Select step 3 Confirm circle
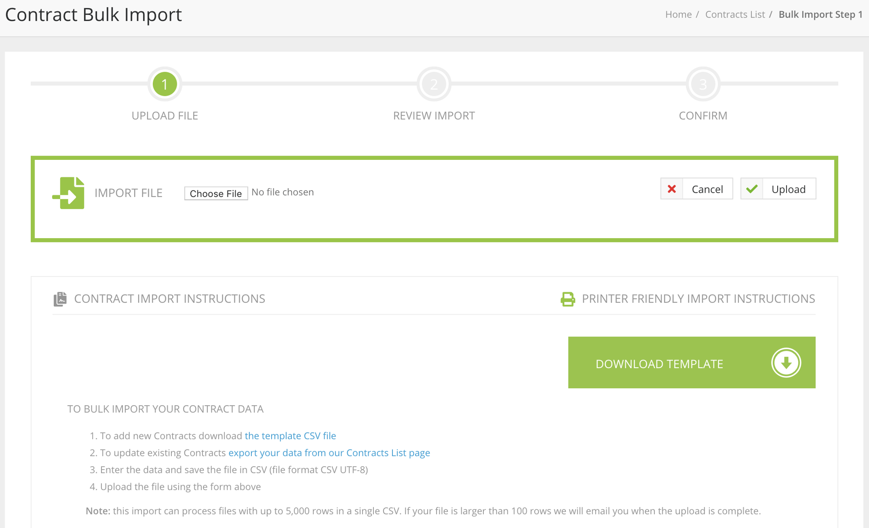Image resolution: width=869 pixels, height=528 pixels. tap(702, 84)
